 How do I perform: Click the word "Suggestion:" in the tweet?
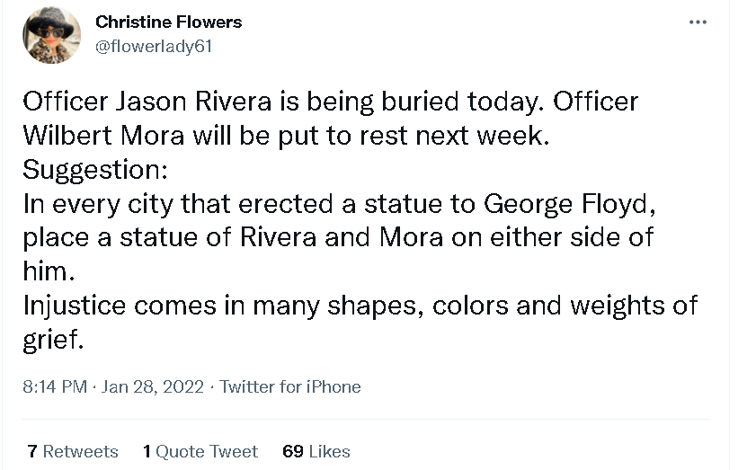pos(89,169)
